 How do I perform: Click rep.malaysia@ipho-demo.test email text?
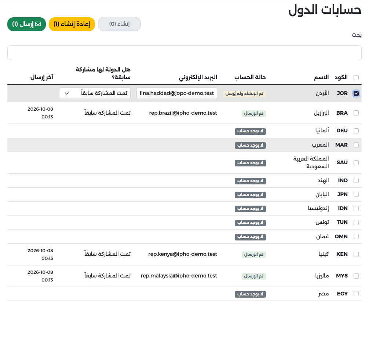click(x=179, y=276)
